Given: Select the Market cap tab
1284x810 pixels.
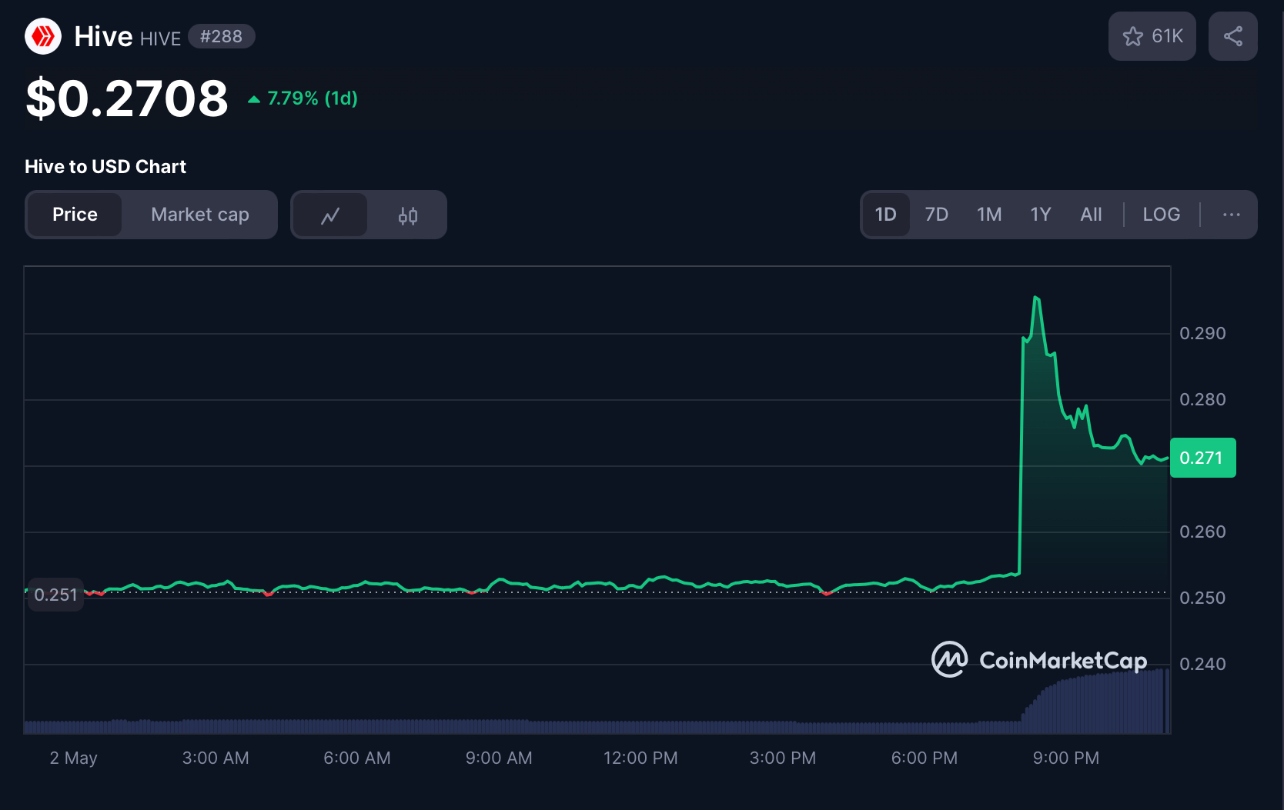Looking at the screenshot, I should click(x=200, y=215).
